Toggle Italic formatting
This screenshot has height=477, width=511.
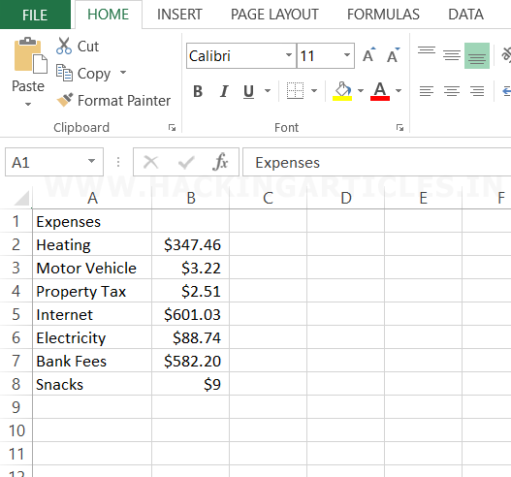click(224, 91)
